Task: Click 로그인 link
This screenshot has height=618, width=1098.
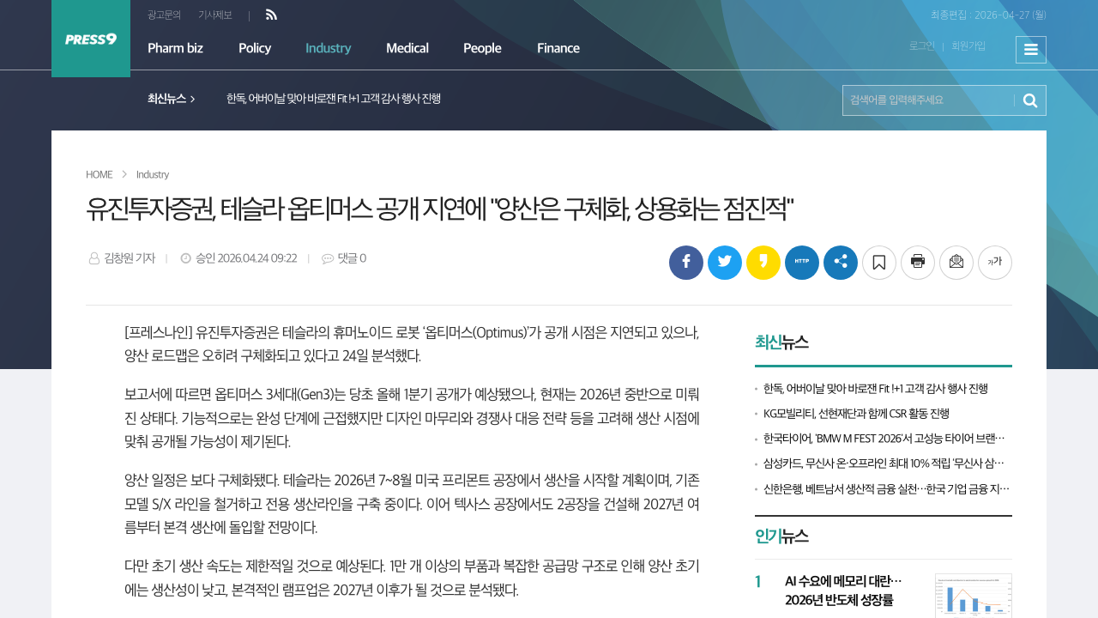Action: (922, 45)
